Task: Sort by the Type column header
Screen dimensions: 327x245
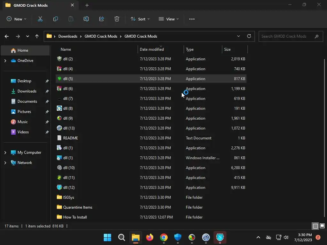Action: pyautogui.click(x=190, y=49)
